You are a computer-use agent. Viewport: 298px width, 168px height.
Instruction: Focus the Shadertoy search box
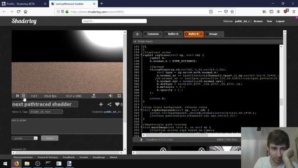tap(114, 21)
